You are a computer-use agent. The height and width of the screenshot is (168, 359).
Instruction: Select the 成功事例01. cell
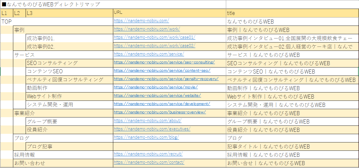click(69, 38)
